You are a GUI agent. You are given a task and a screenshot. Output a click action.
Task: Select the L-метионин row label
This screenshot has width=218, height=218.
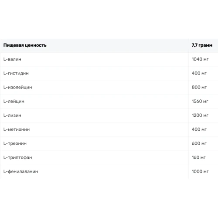[17, 129]
